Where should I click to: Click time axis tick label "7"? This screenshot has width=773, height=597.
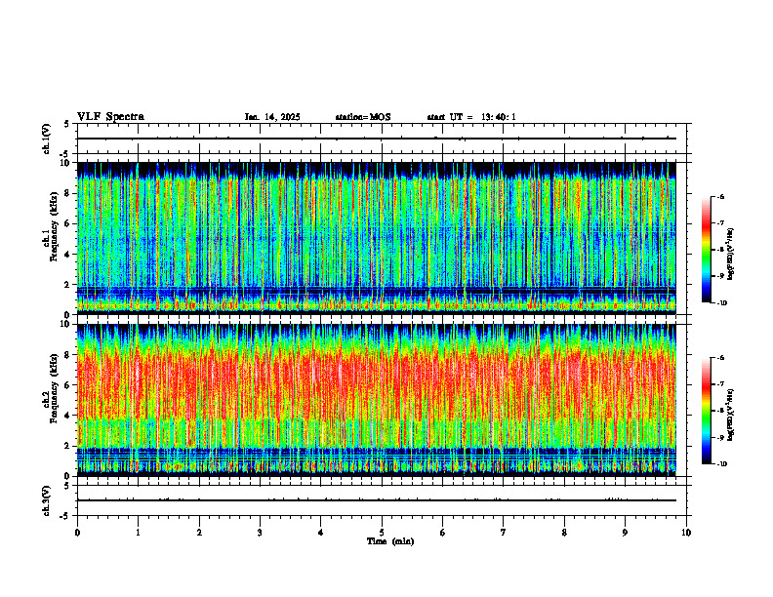[x=504, y=533]
